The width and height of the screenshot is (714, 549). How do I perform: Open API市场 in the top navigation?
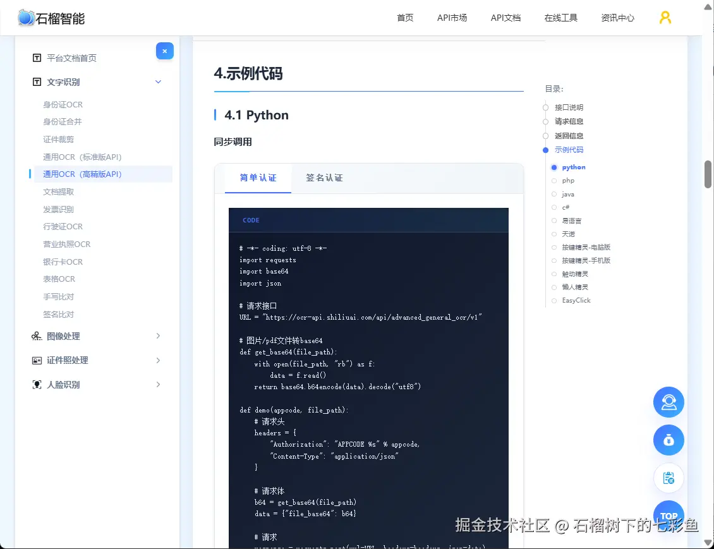452,18
